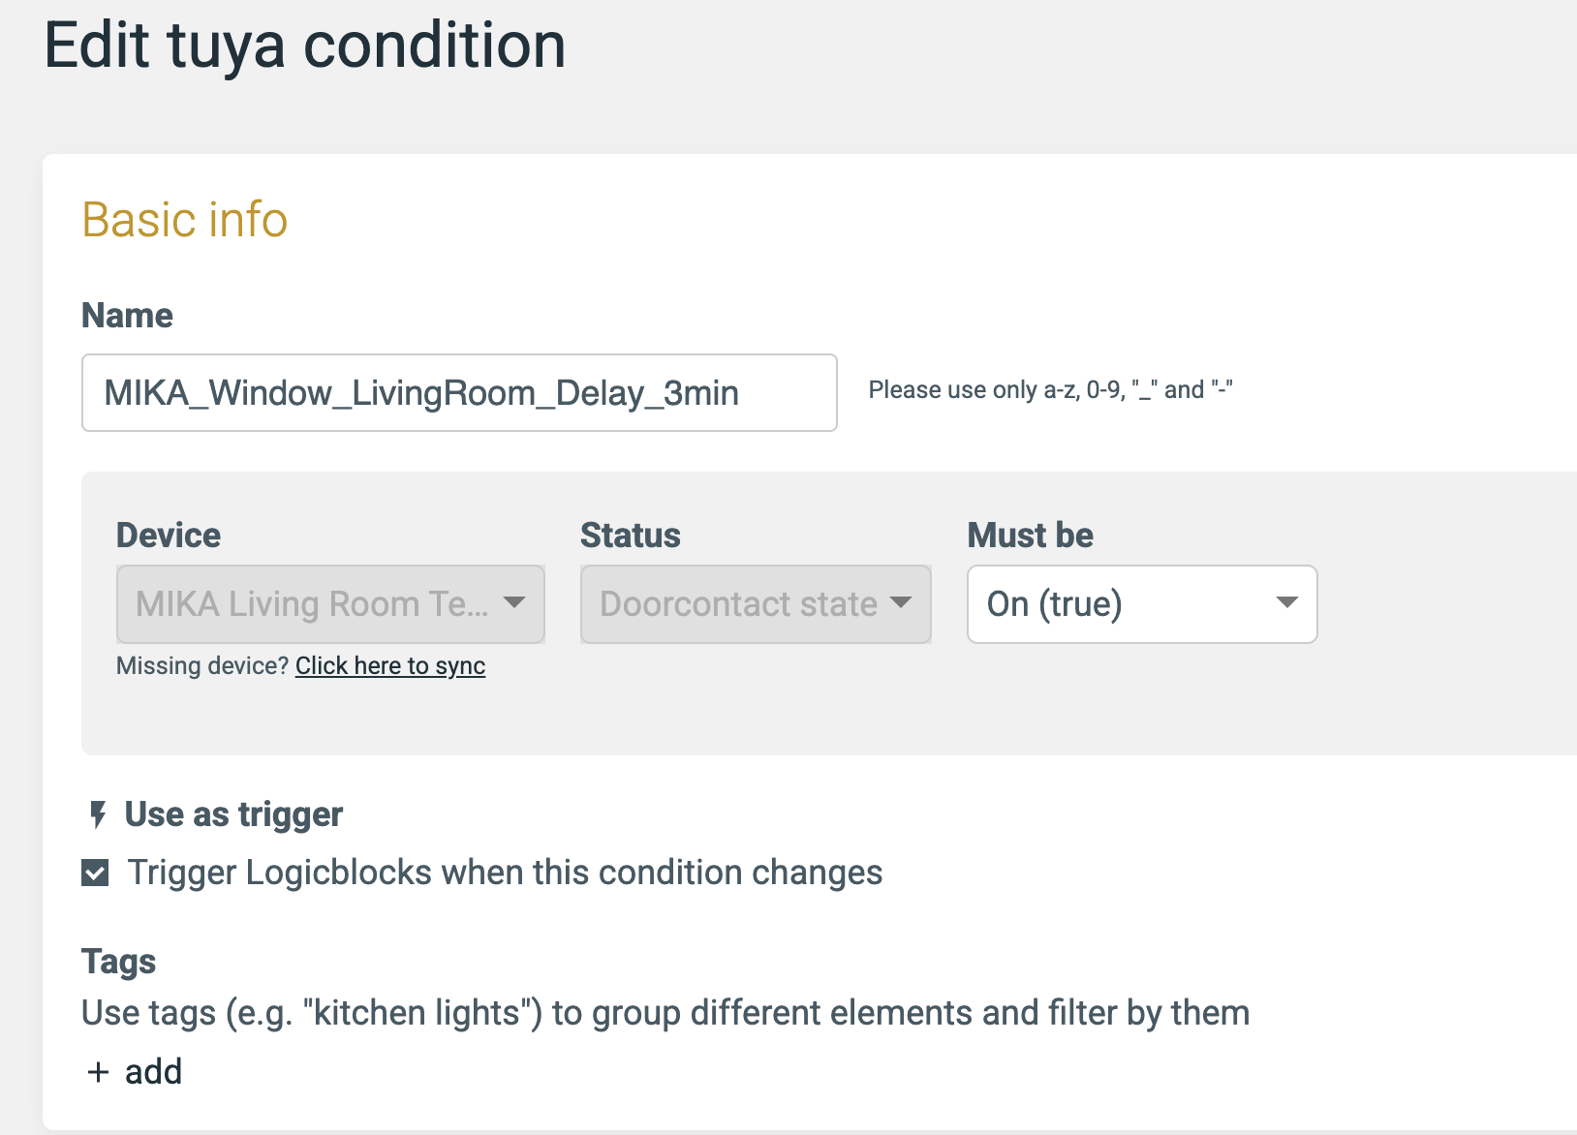Focus the Name field with MIKA_Window_LivingRoom_Delay_3min

point(459,392)
